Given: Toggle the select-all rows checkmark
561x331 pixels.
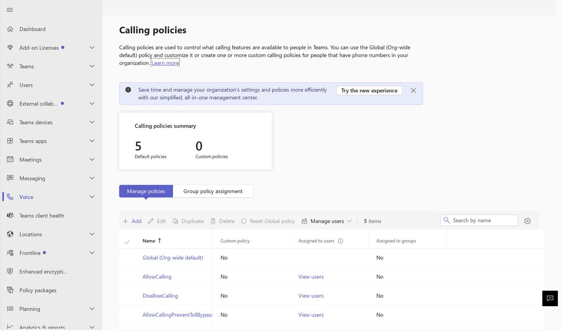Looking at the screenshot, I should click(x=127, y=242).
